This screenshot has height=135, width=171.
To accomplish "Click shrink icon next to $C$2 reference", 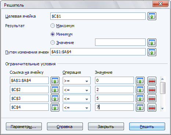I will [x=55, y=90].
